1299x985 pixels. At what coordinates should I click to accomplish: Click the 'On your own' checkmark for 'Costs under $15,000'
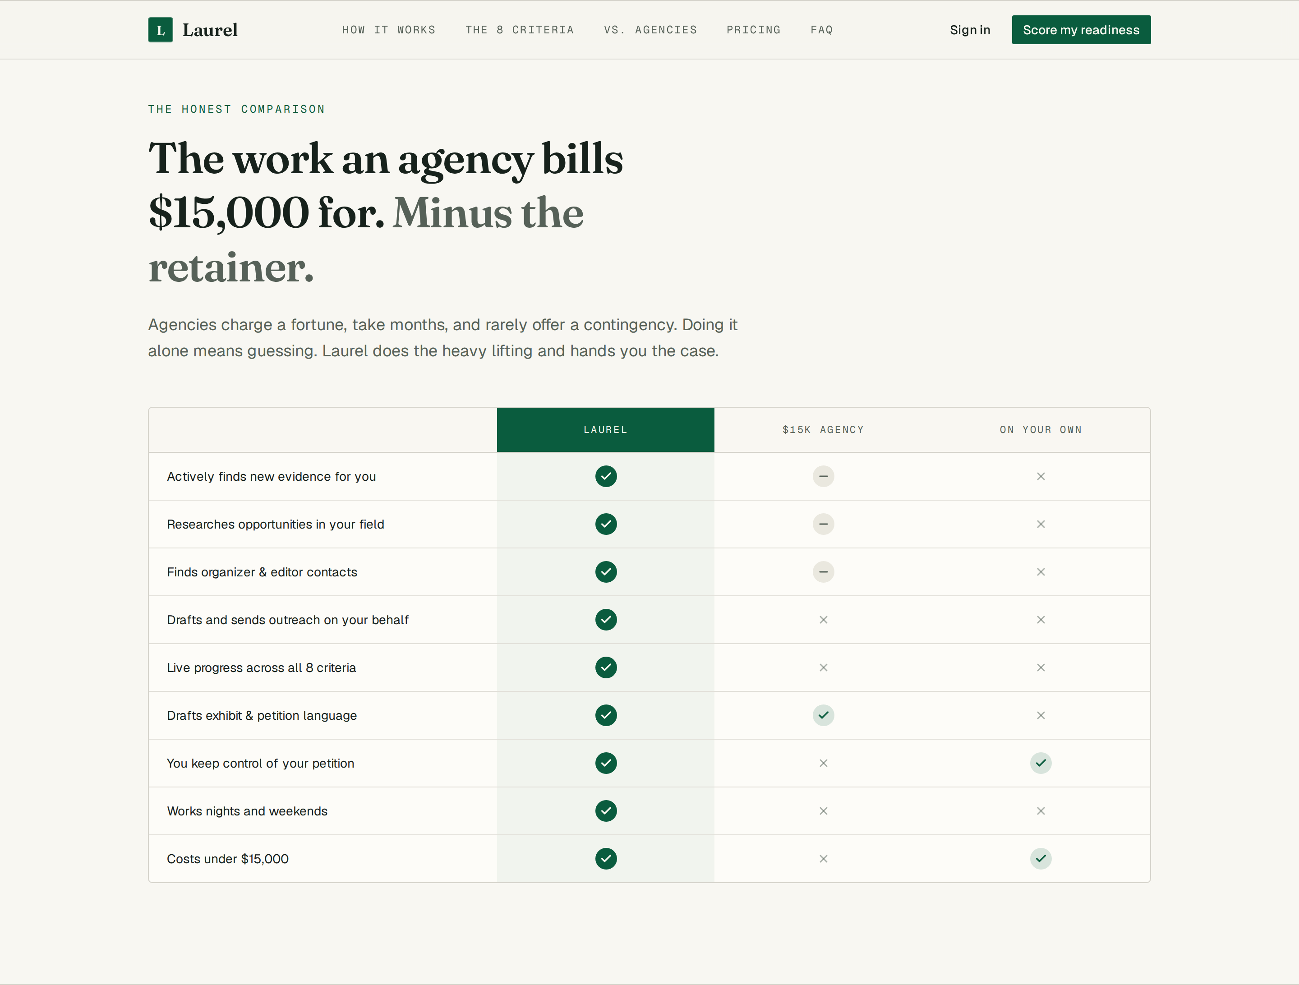[1041, 859]
